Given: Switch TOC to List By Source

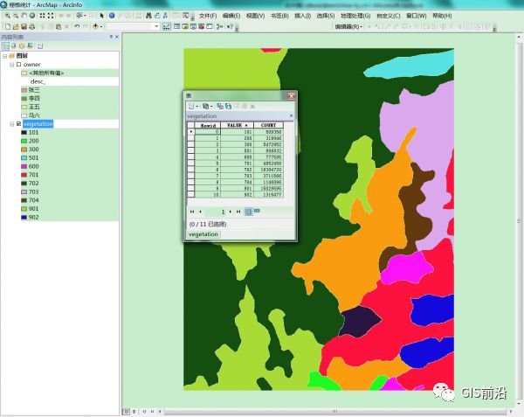Looking at the screenshot, I should pos(13,45).
